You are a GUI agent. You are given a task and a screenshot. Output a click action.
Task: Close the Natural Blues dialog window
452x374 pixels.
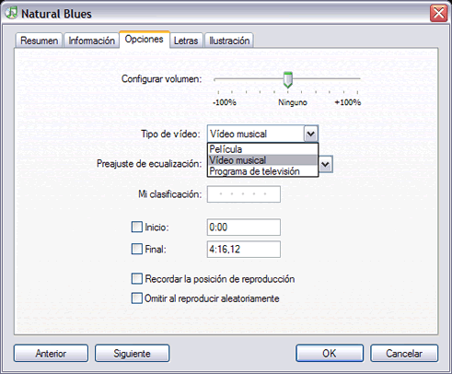click(x=438, y=14)
